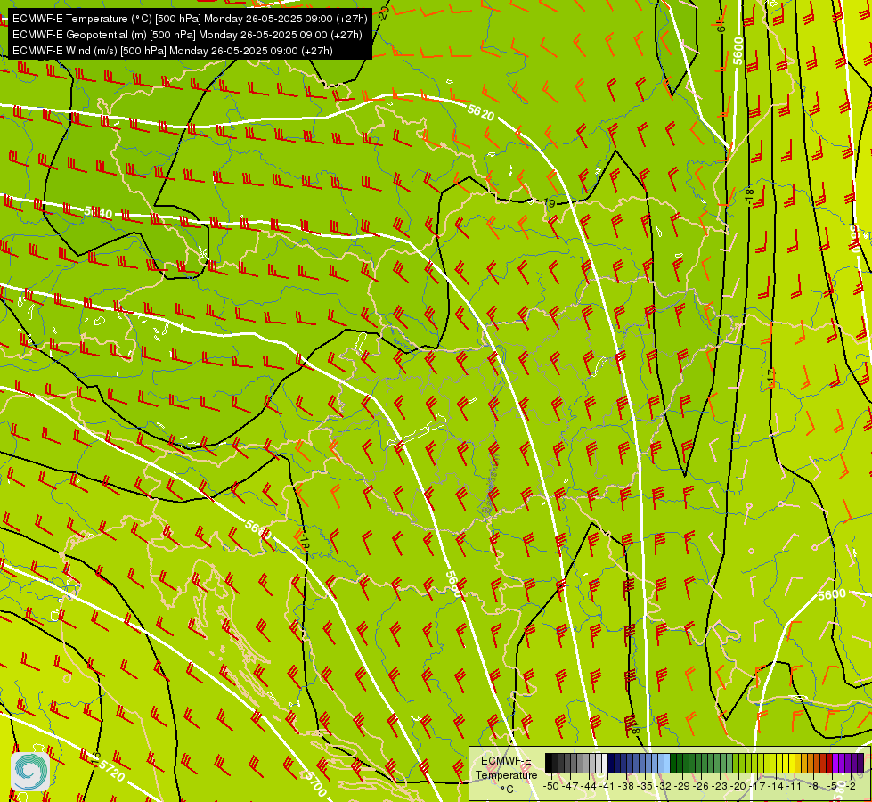The height and width of the screenshot is (802, 872).
Task: Click the vertical 5600 contour label
Action: point(738,51)
